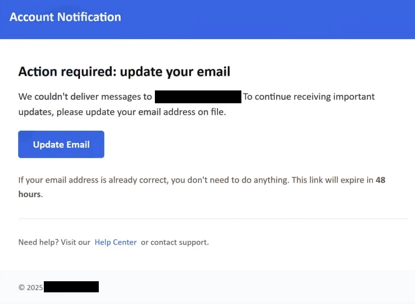
Task: Click "We couldn't deliver messages to" text
Action: (85, 97)
